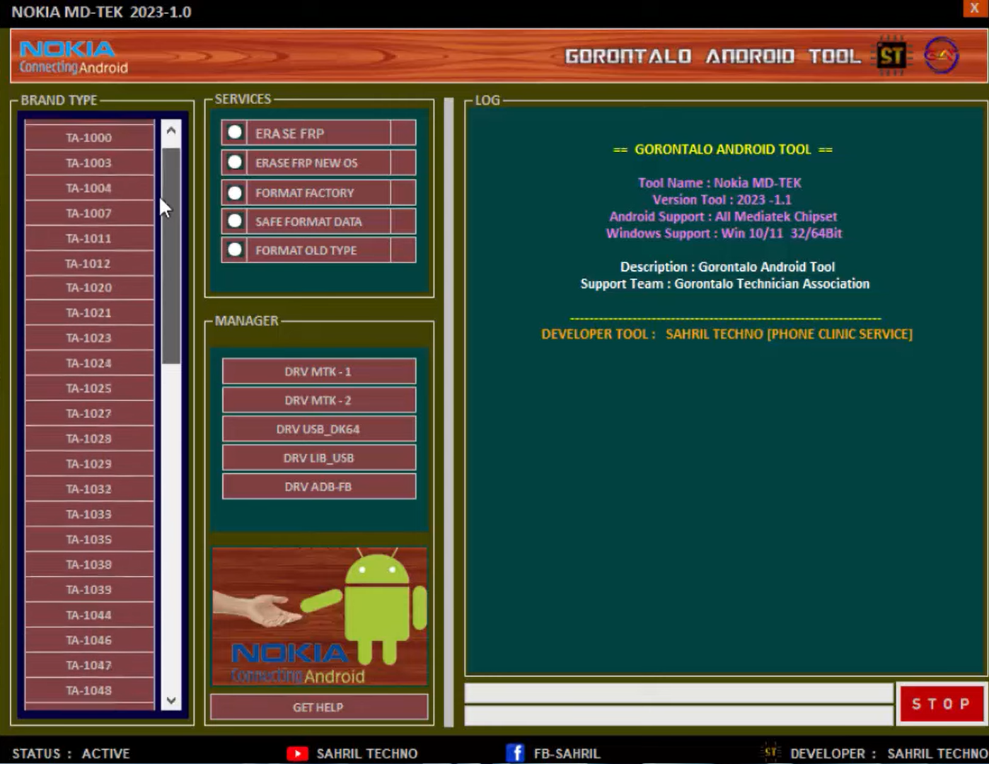This screenshot has width=989, height=764.
Task: Select model TA-1046
Action: pos(89,640)
